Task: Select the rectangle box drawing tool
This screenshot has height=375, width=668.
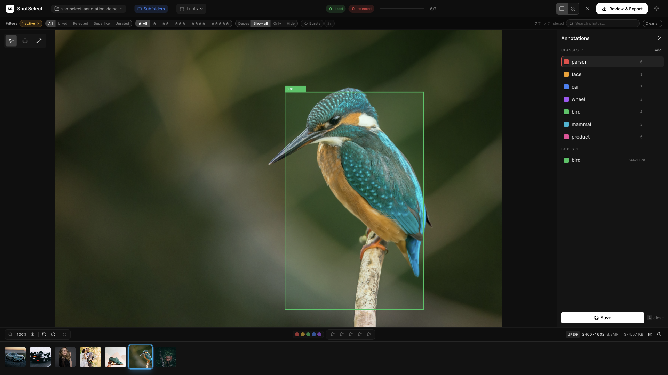Action: pyautogui.click(x=25, y=41)
